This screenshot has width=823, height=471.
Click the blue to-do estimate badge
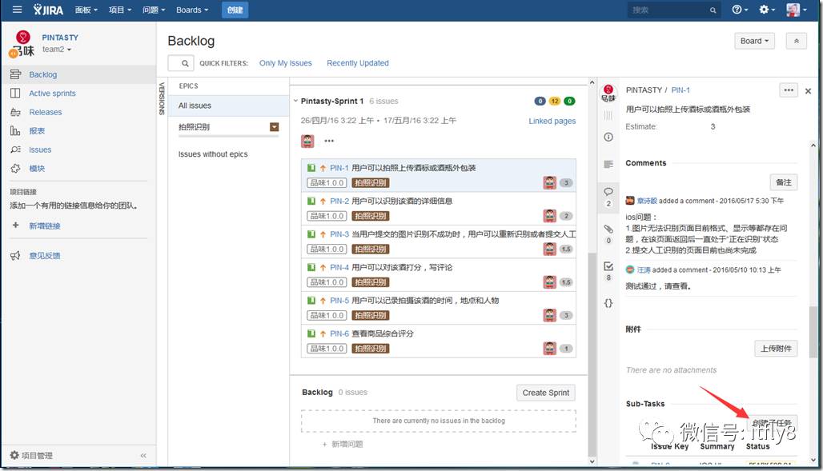(x=540, y=102)
